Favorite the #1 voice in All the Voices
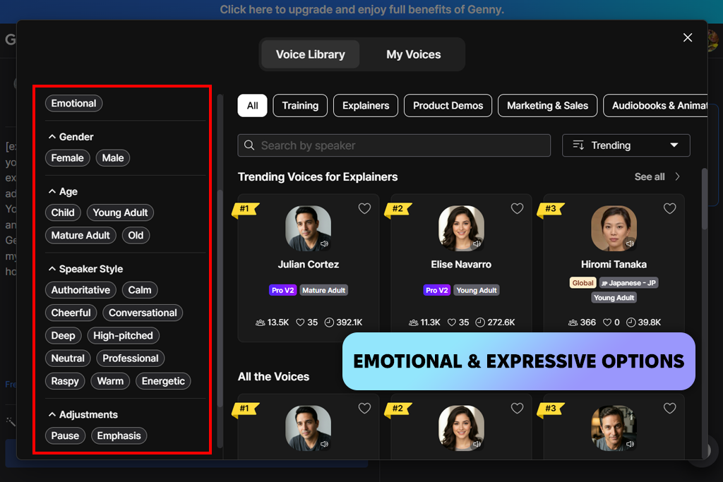Viewport: 723px width, 482px height. (x=364, y=409)
